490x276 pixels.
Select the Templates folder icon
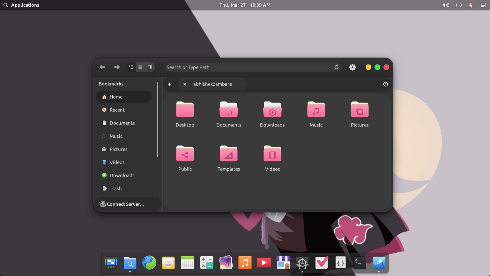229,154
